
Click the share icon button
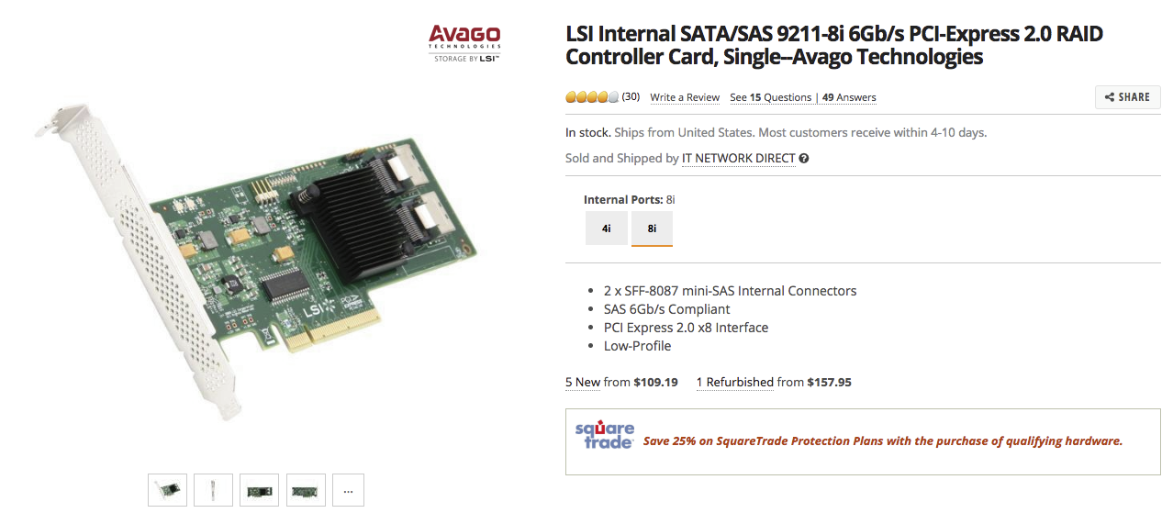pyautogui.click(x=1127, y=97)
